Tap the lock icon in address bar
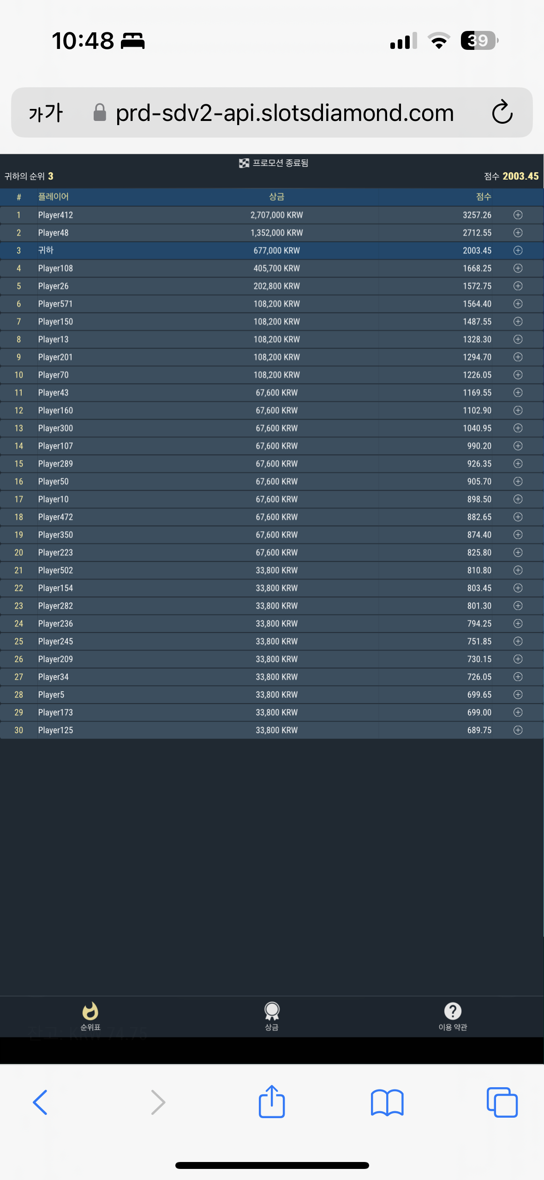Viewport: 544px width, 1180px height. 100,112
